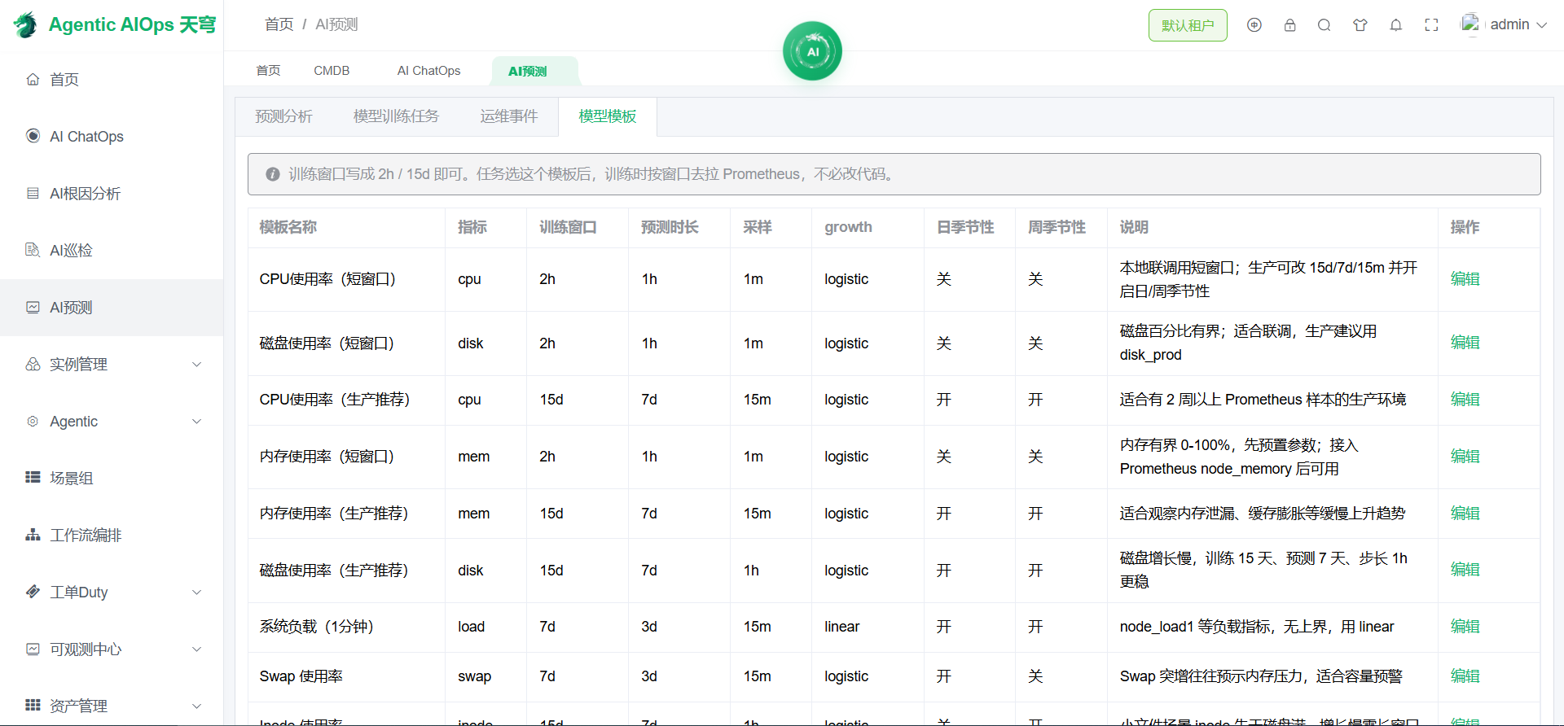Click 编辑 for 系统负载（1分钟）row

[x=1465, y=627]
